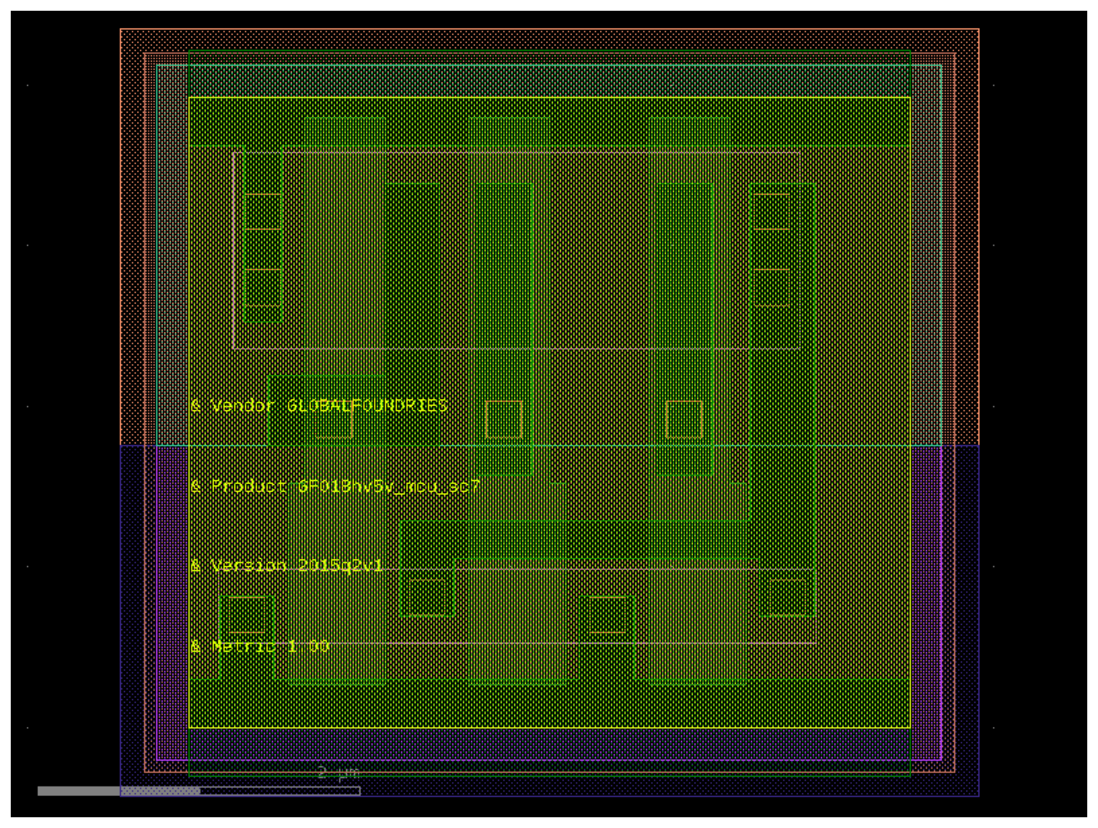
Task: Click the '& Vendor GLOBALFOUNDRIES' text label
Action: pyautogui.click(x=319, y=406)
